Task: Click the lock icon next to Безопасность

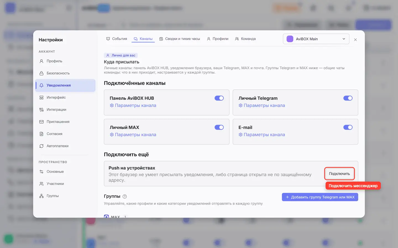Action: (x=41, y=73)
